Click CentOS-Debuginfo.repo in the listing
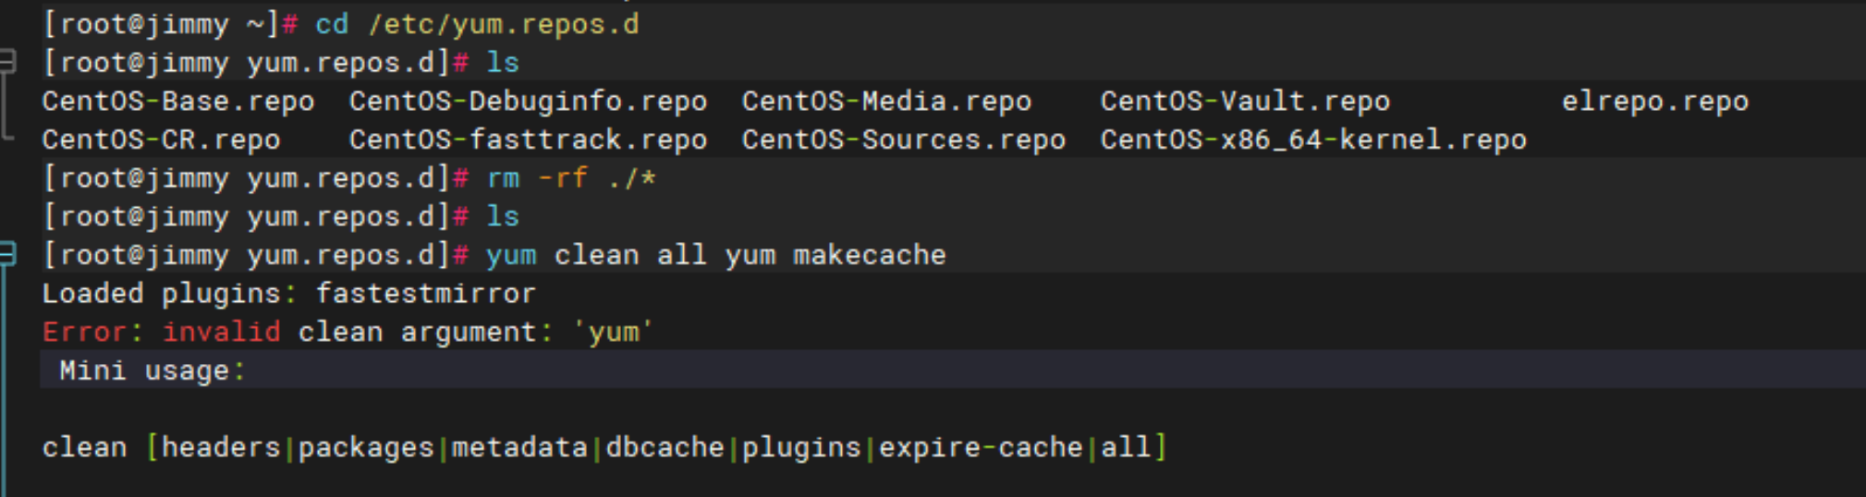 click(529, 101)
